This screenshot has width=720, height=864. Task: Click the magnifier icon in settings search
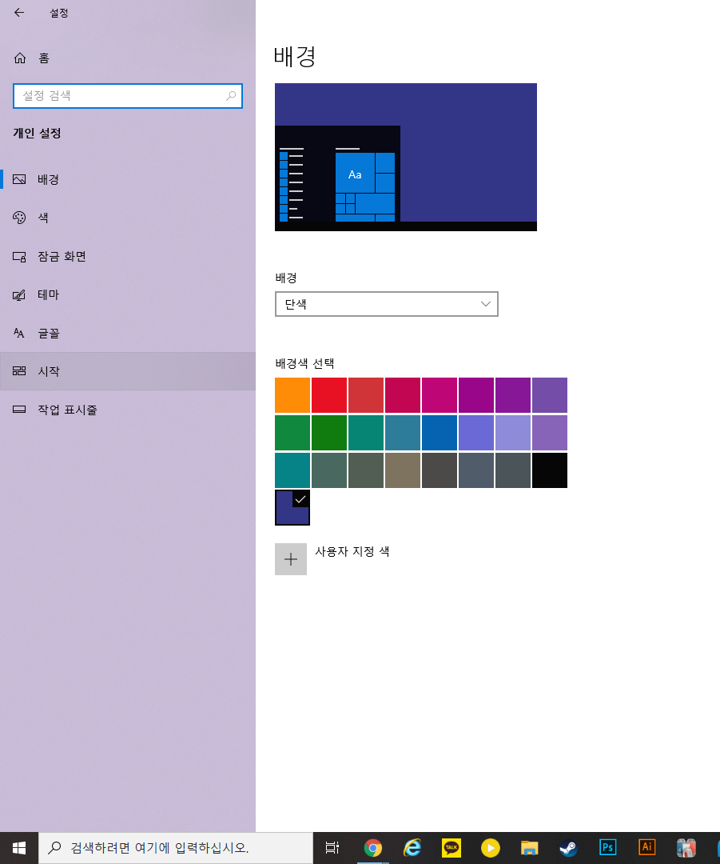pos(231,96)
